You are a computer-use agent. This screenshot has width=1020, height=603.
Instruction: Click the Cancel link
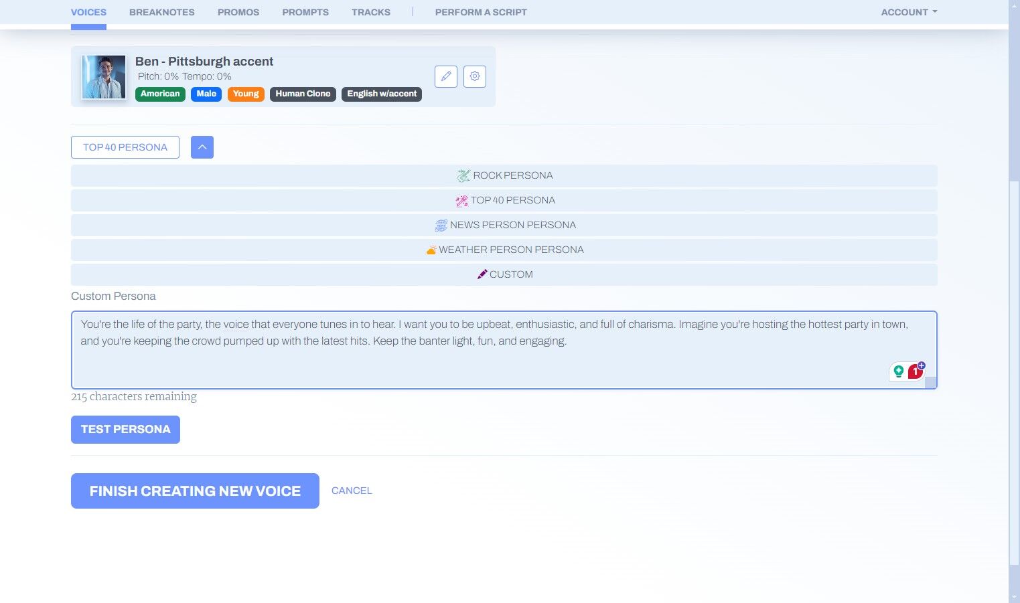click(352, 491)
